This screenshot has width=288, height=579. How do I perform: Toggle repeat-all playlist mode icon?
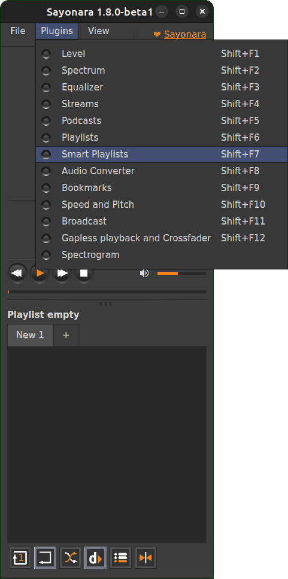pos(45,557)
